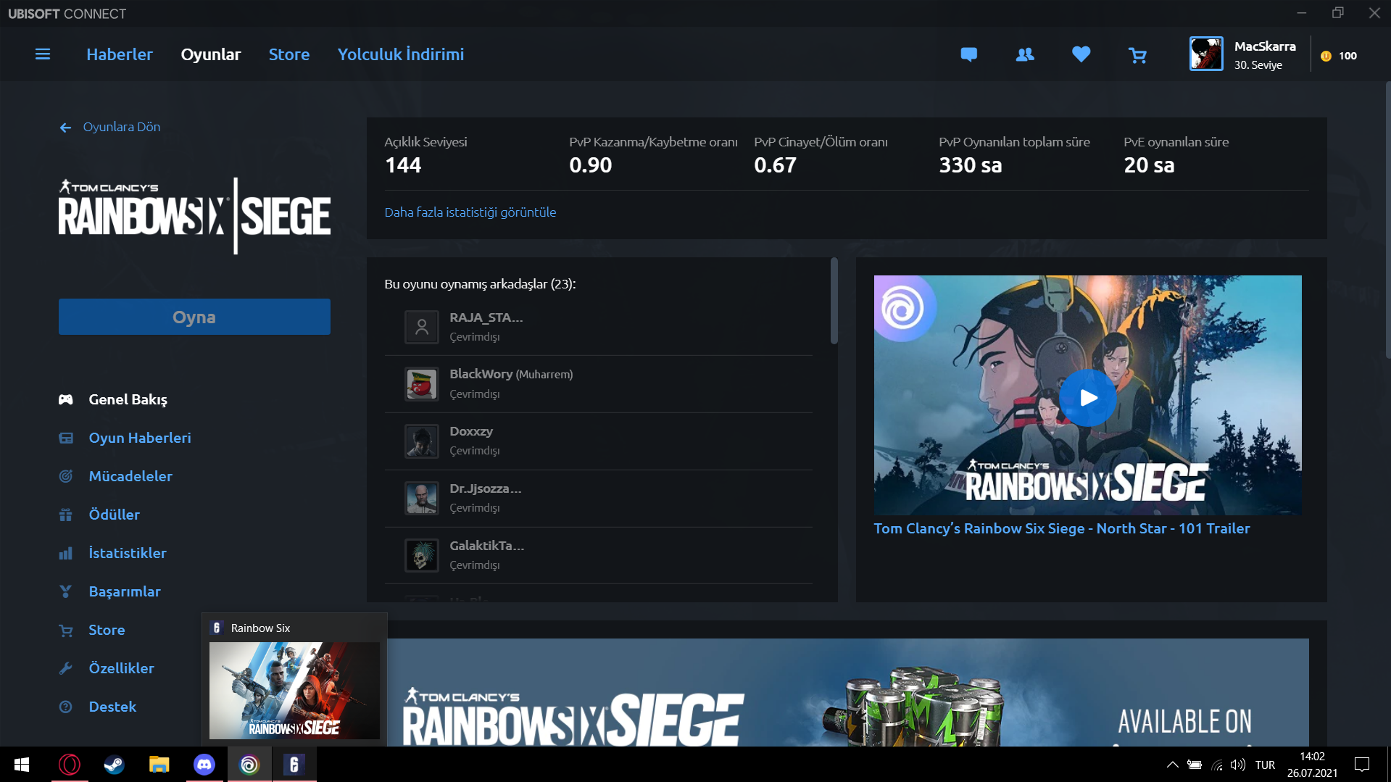This screenshot has width=1391, height=782.
Task: Select friend Doxxzy in list
Action: [598, 441]
